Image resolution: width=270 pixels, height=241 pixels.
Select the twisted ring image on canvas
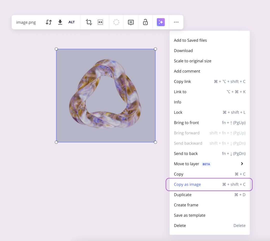point(106,96)
